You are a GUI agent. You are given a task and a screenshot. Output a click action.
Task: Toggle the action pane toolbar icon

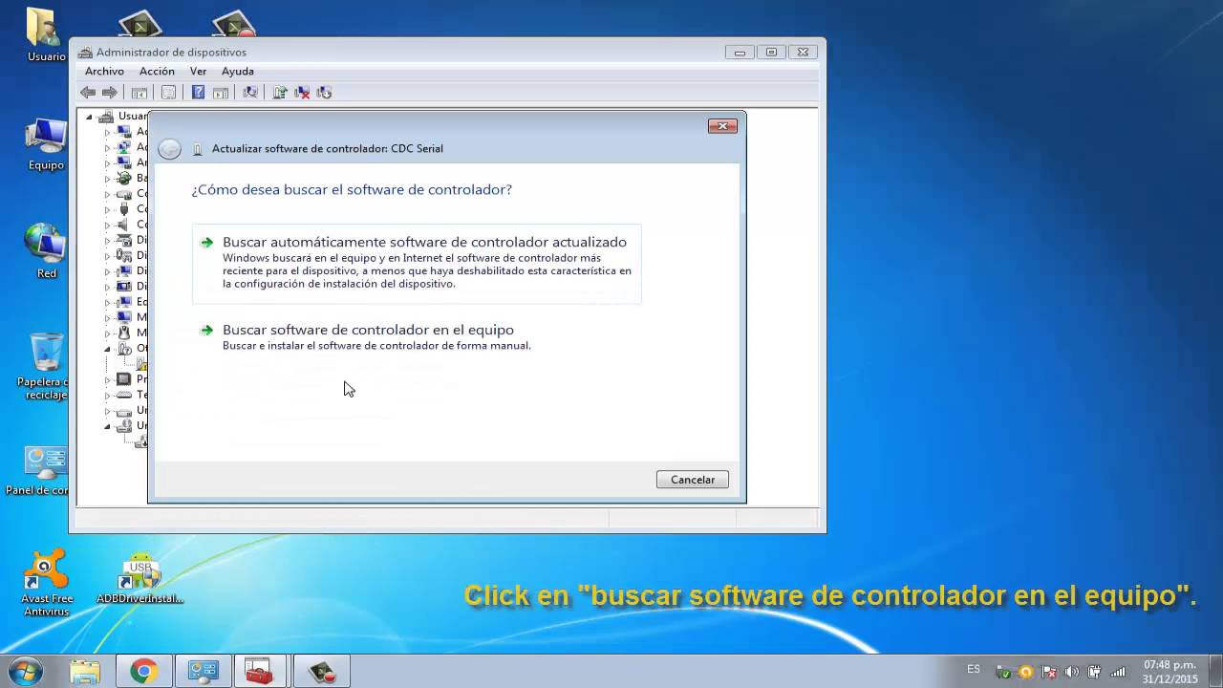[221, 93]
